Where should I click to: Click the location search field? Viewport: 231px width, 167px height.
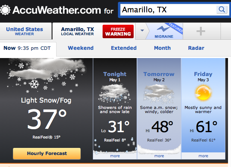168,10
